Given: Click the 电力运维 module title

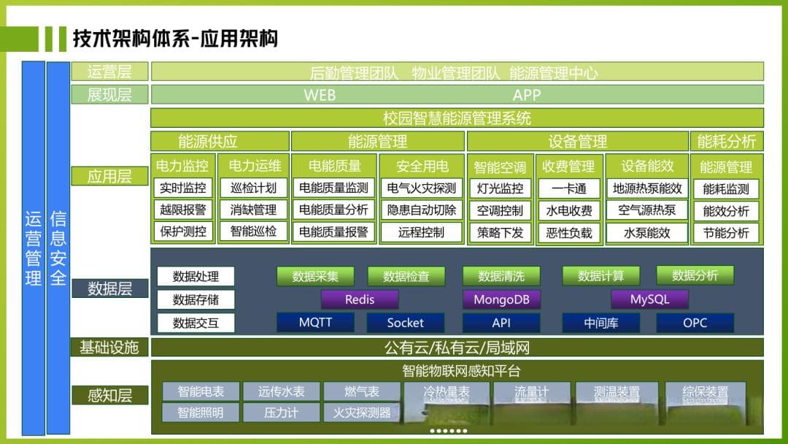Looking at the screenshot, I should point(255,166).
